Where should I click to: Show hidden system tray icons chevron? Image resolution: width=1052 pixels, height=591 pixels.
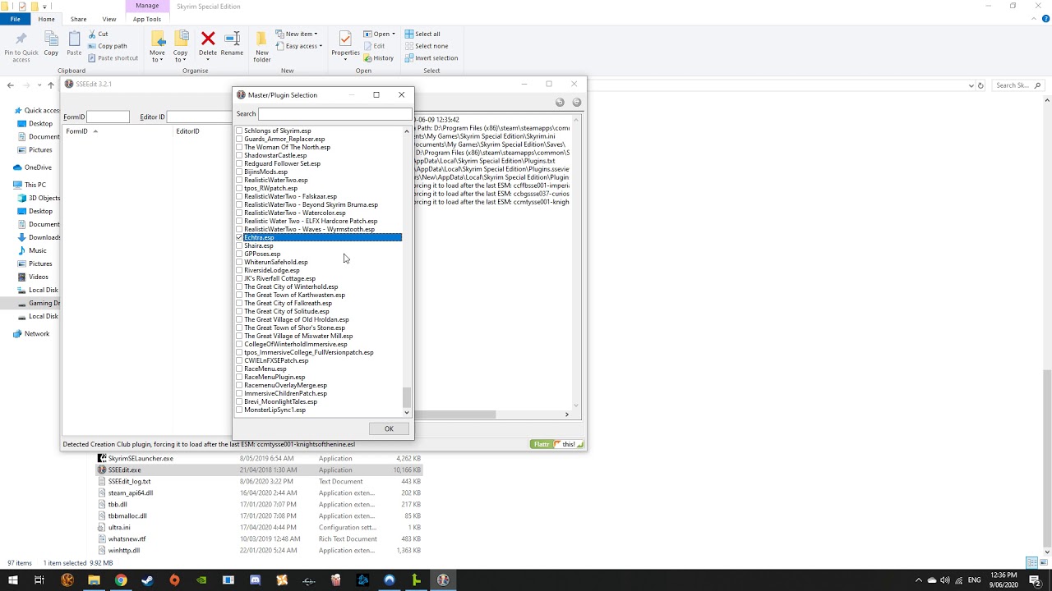(x=919, y=580)
